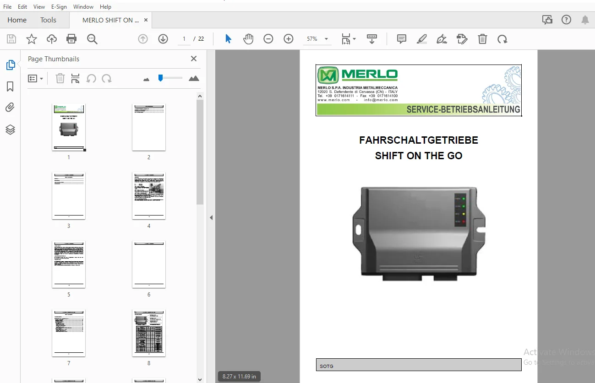Choose the Selection arrow tool

click(x=228, y=39)
